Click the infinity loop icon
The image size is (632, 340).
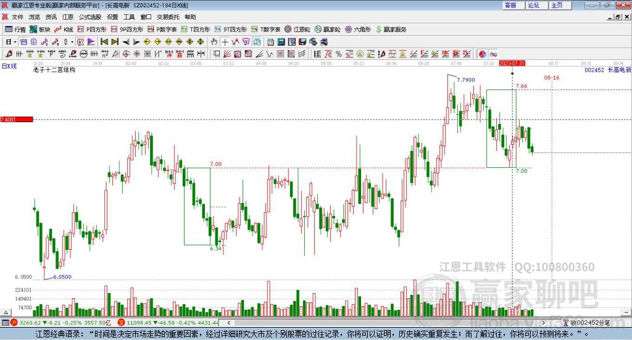pyautogui.click(x=493, y=54)
